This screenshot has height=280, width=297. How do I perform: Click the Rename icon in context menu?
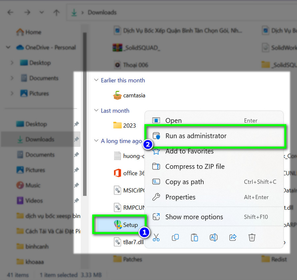coord(214,237)
